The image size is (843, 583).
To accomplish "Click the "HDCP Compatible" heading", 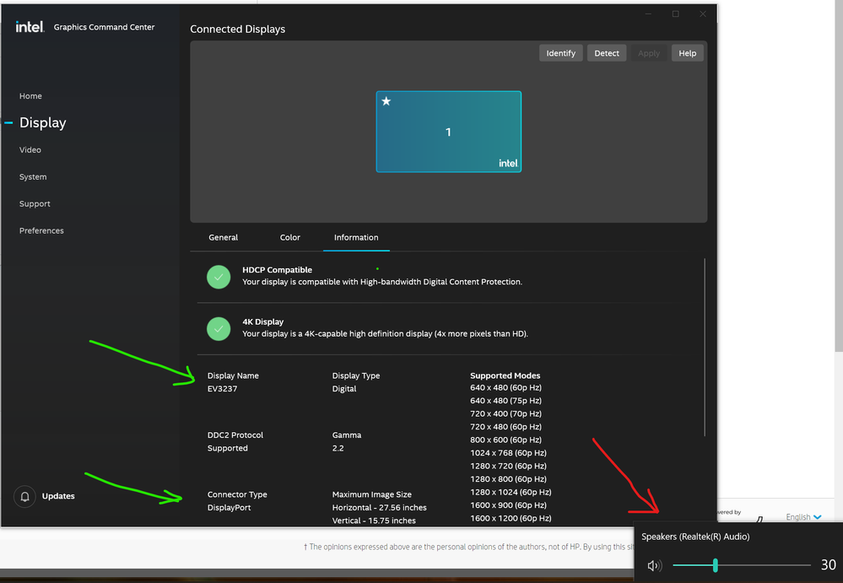I will [x=277, y=270].
